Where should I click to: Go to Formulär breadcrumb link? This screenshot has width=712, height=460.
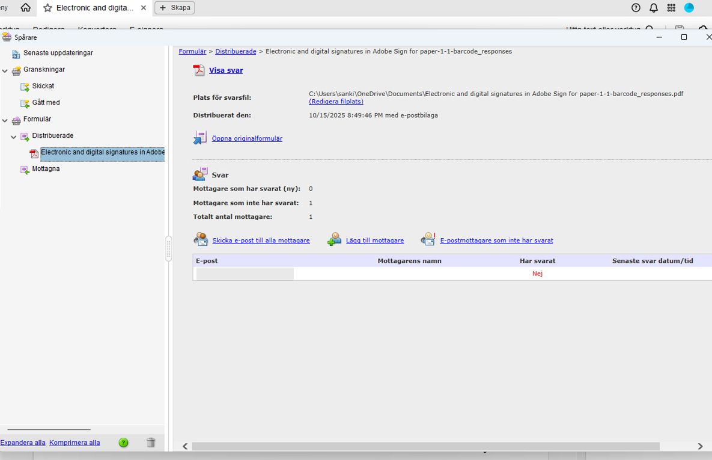pos(192,51)
